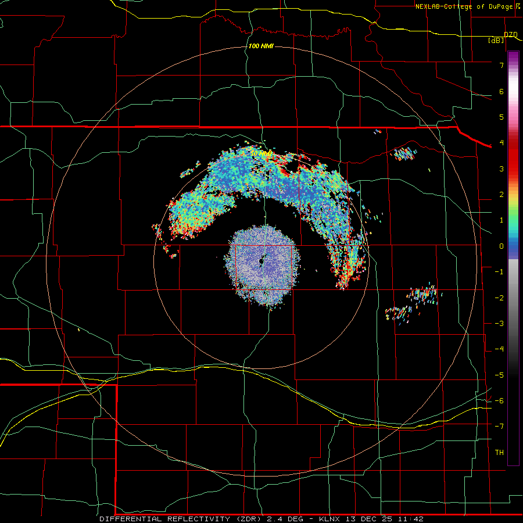The width and height of the screenshot is (523, 523).
Task: Click the positive 6 scale value
Action: click(x=501, y=91)
